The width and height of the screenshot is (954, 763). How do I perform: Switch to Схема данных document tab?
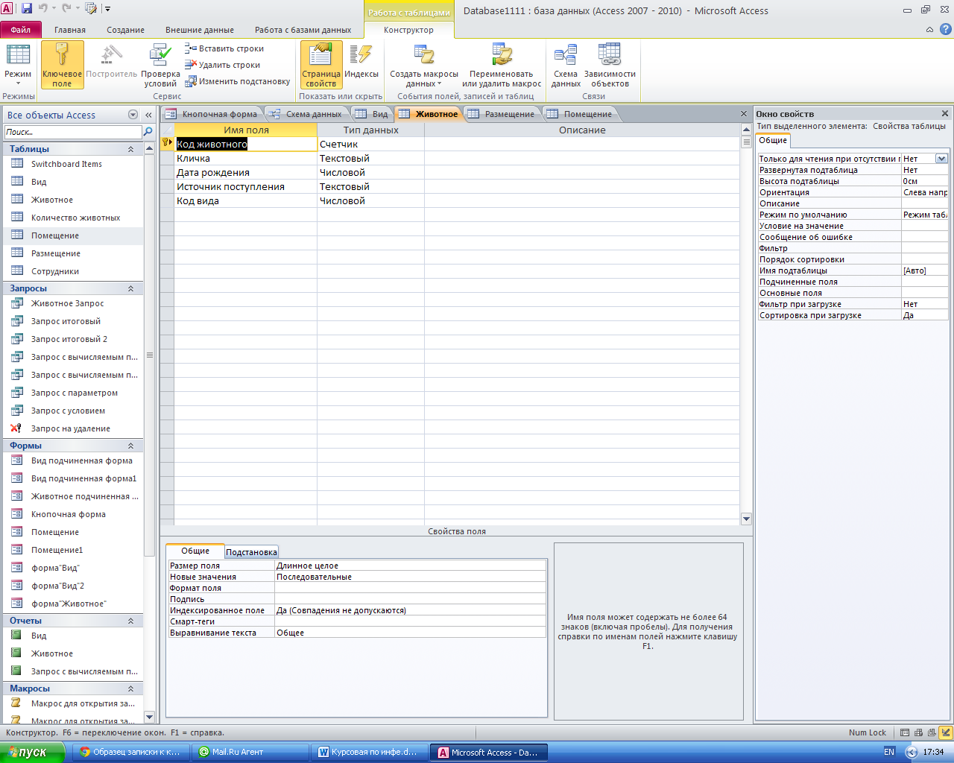(306, 114)
